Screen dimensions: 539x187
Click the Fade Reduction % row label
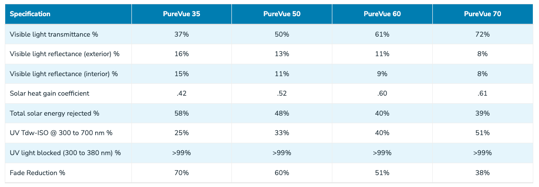[38, 173]
